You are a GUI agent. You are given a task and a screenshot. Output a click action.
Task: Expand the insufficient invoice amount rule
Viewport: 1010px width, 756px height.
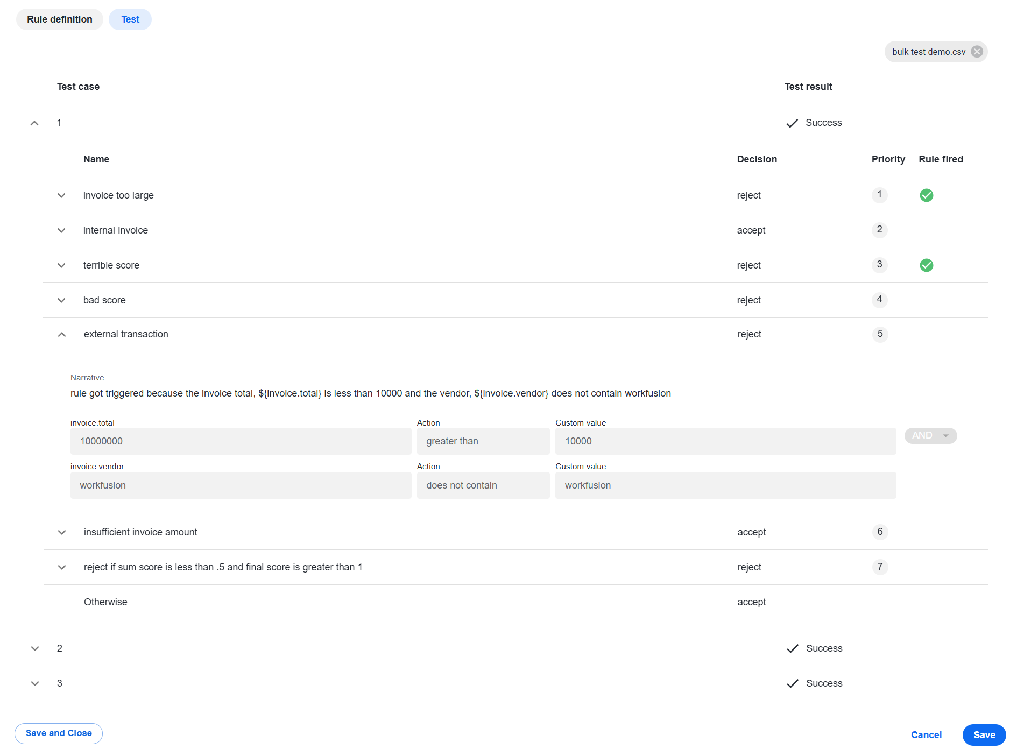click(x=62, y=532)
